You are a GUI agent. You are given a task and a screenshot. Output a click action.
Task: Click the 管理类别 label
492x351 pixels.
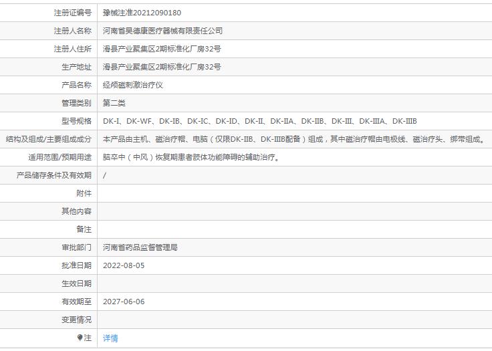tap(76, 103)
